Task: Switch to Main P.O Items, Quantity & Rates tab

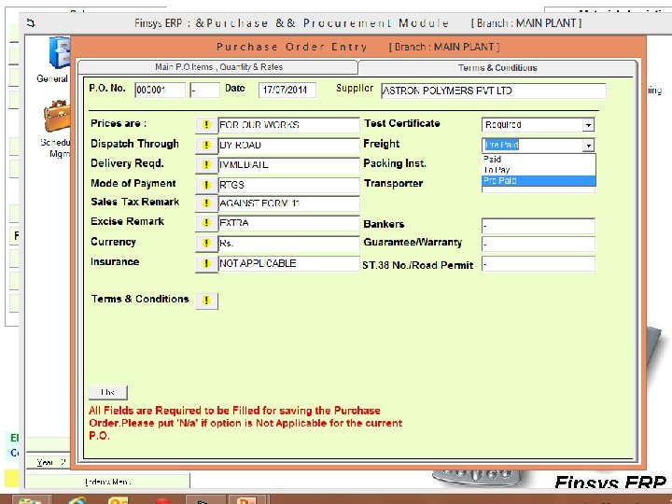Action: (x=218, y=67)
